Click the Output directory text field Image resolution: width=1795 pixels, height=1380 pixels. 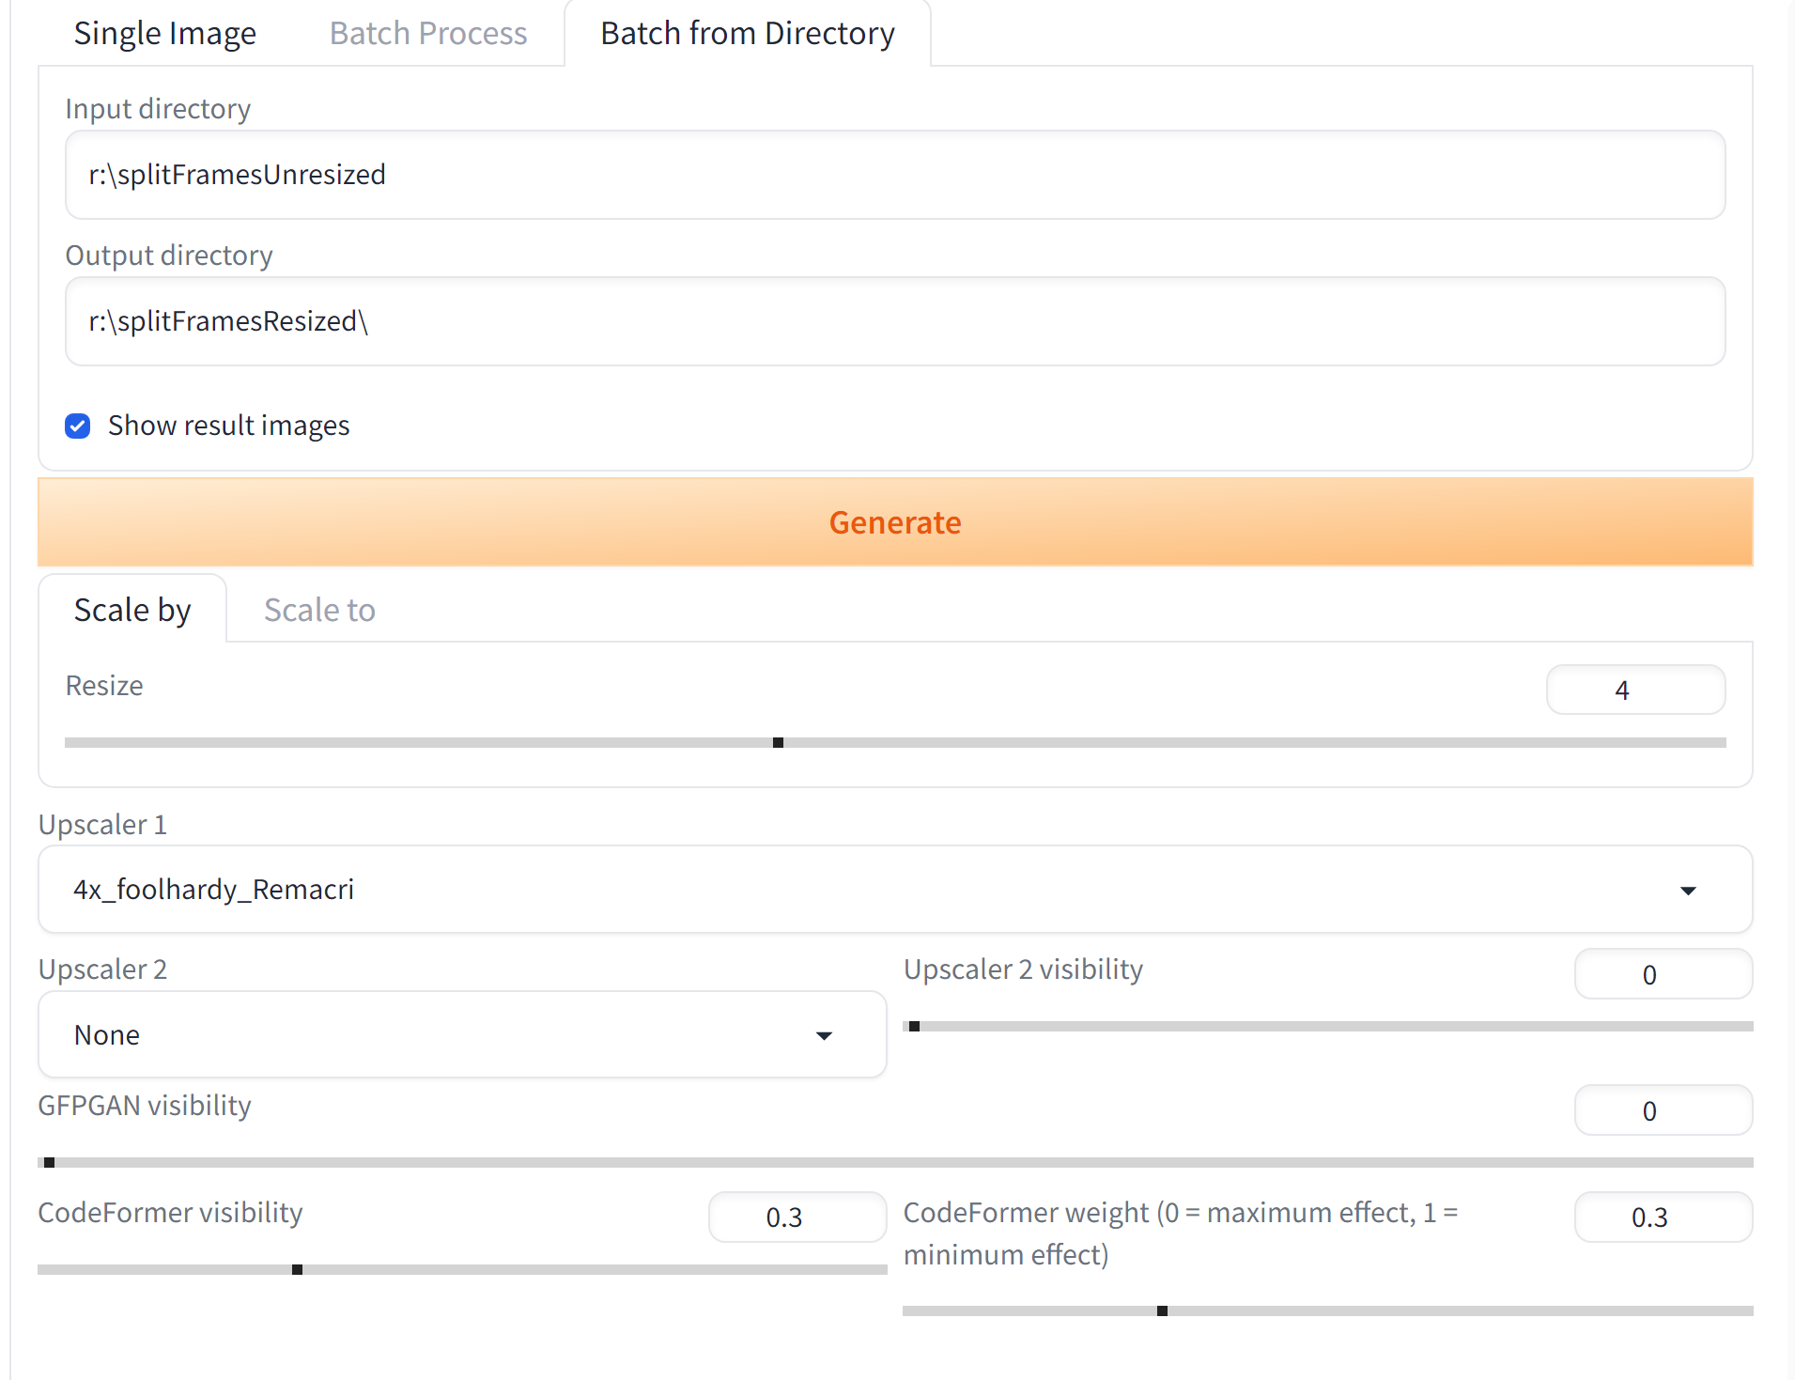(895, 321)
